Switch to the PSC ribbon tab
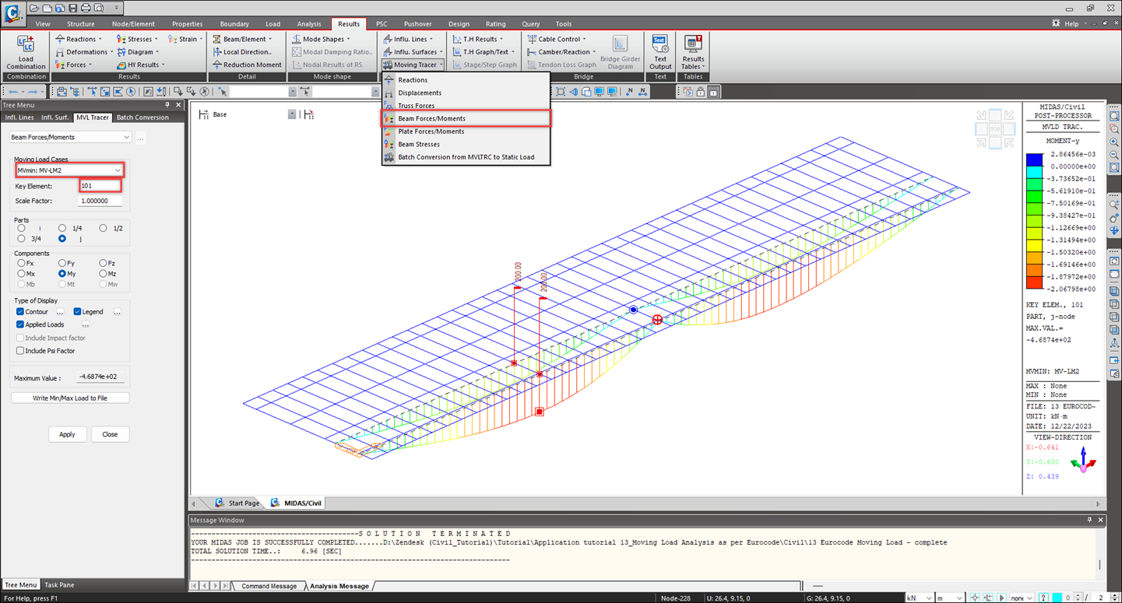This screenshot has height=603, width=1122. (x=382, y=24)
